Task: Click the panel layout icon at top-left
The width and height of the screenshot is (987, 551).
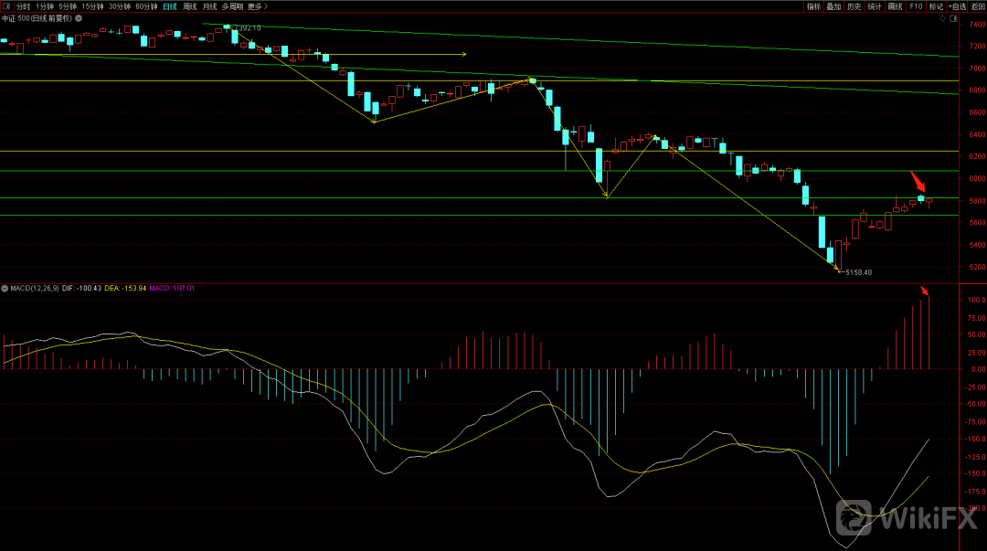Action: pos(6,5)
